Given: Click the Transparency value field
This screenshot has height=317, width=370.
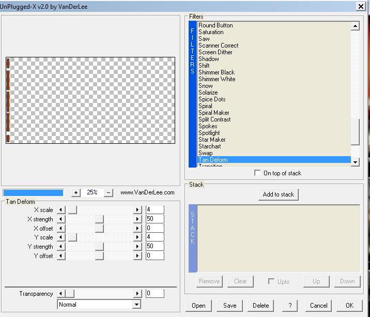Looking at the screenshot, I should (x=155, y=293).
